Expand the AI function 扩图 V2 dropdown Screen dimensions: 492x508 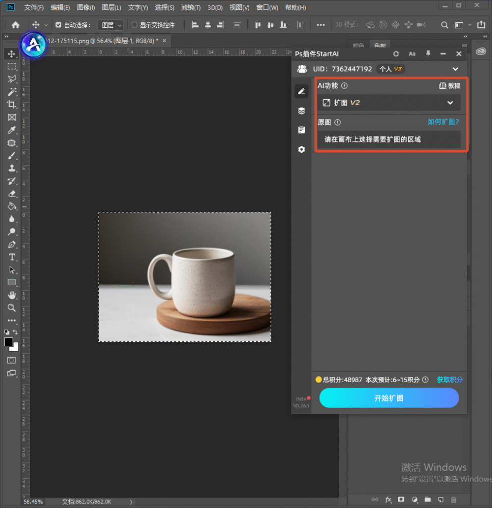[x=389, y=103]
